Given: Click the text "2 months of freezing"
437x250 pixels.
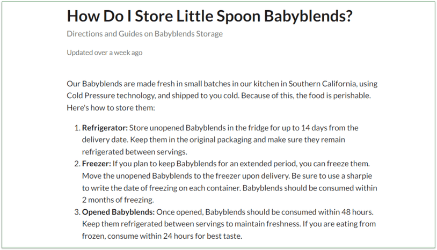Looking at the screenshot, I should (x=118, y=200).
